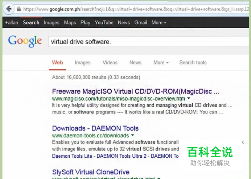Open Gmail in the black Google bar
251x179 pixels.
point(141,22)
